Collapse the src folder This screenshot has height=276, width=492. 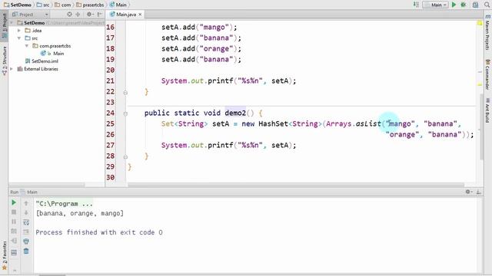19,38
